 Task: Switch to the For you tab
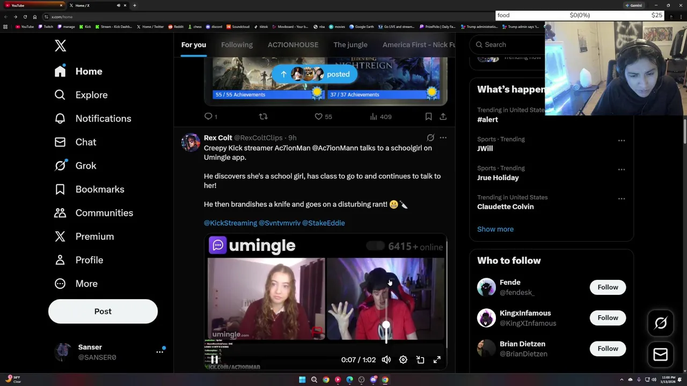[194, 45]
